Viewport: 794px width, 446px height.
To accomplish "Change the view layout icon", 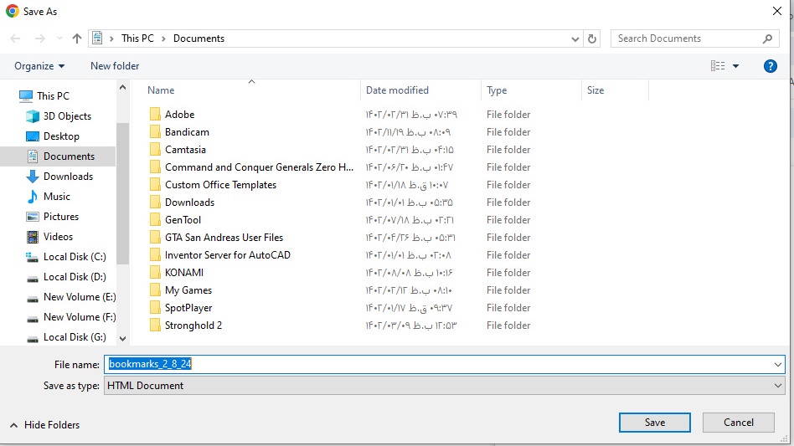I will [x=718, y=66].
